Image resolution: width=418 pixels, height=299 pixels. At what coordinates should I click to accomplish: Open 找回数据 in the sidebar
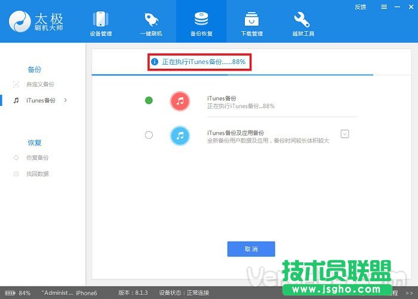click(37, 174)
